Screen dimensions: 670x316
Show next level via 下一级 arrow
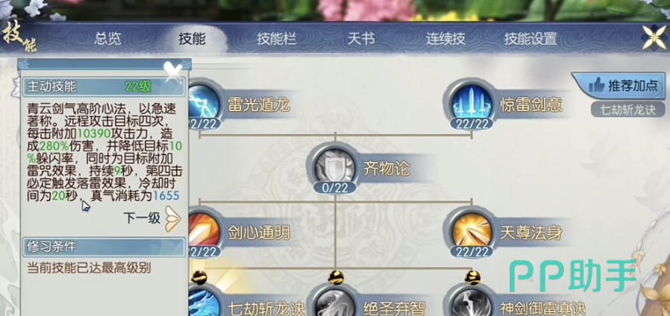172,218
